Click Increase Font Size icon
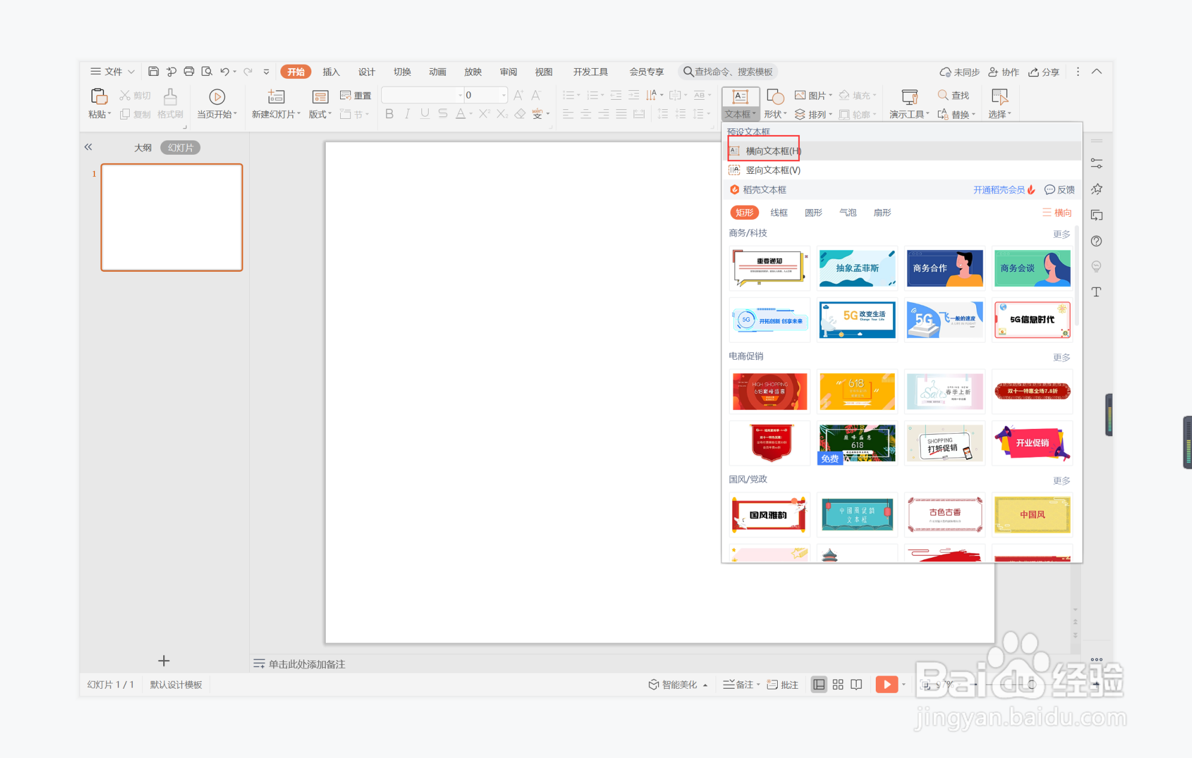The height and width of the screenshot is (758, 1192). [518, 95]
